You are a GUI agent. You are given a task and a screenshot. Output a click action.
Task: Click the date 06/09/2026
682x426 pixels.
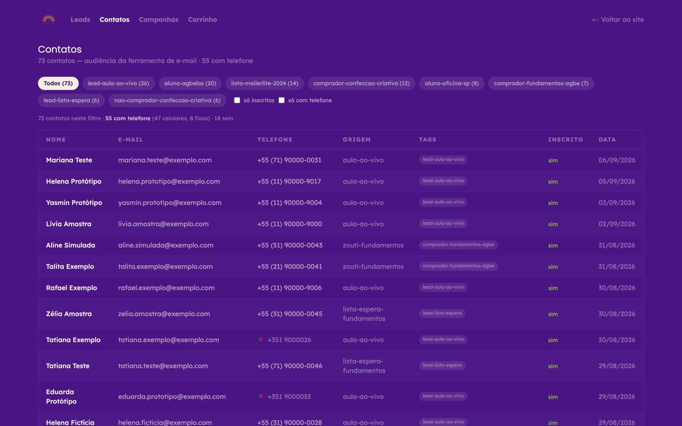pyautogui.click(x=617, y=160)
